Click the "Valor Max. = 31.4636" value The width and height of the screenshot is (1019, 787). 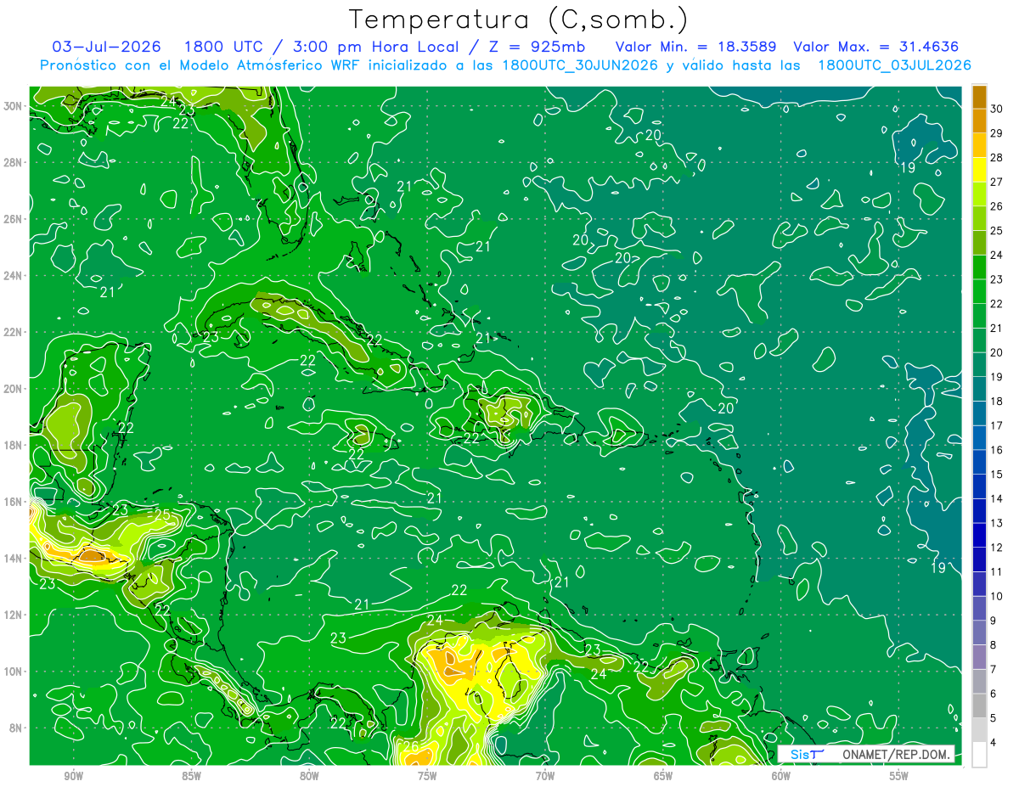[875, 47]
